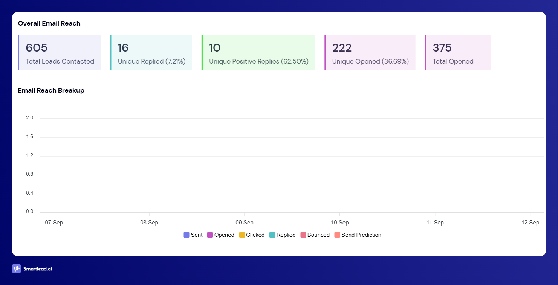Select the 12 Sep axis label
Image resolution: width=558 pixels, height=285 pixels.
coord(530,223)
